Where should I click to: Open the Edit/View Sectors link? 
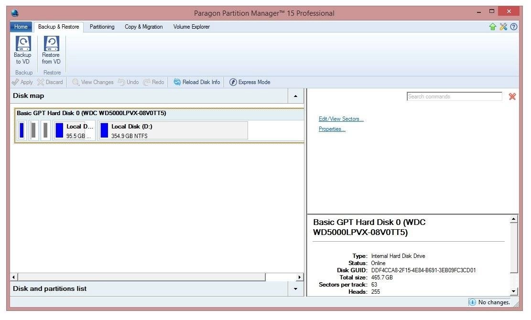[341, 119]
